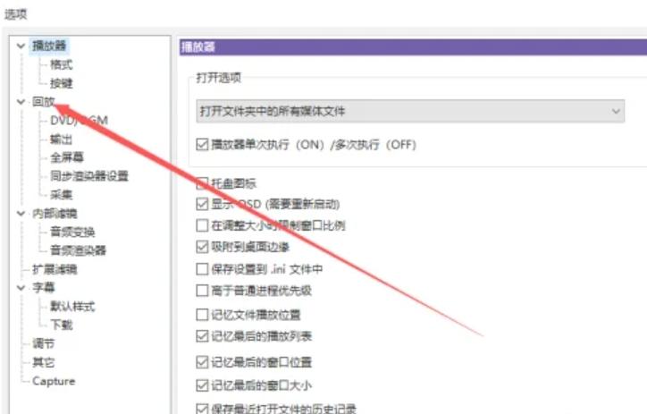This screenshot has height=414, width=647.
Task: Open the 打开文件夹中的所有媒体文件 dropdown
Action: point(410,111)
